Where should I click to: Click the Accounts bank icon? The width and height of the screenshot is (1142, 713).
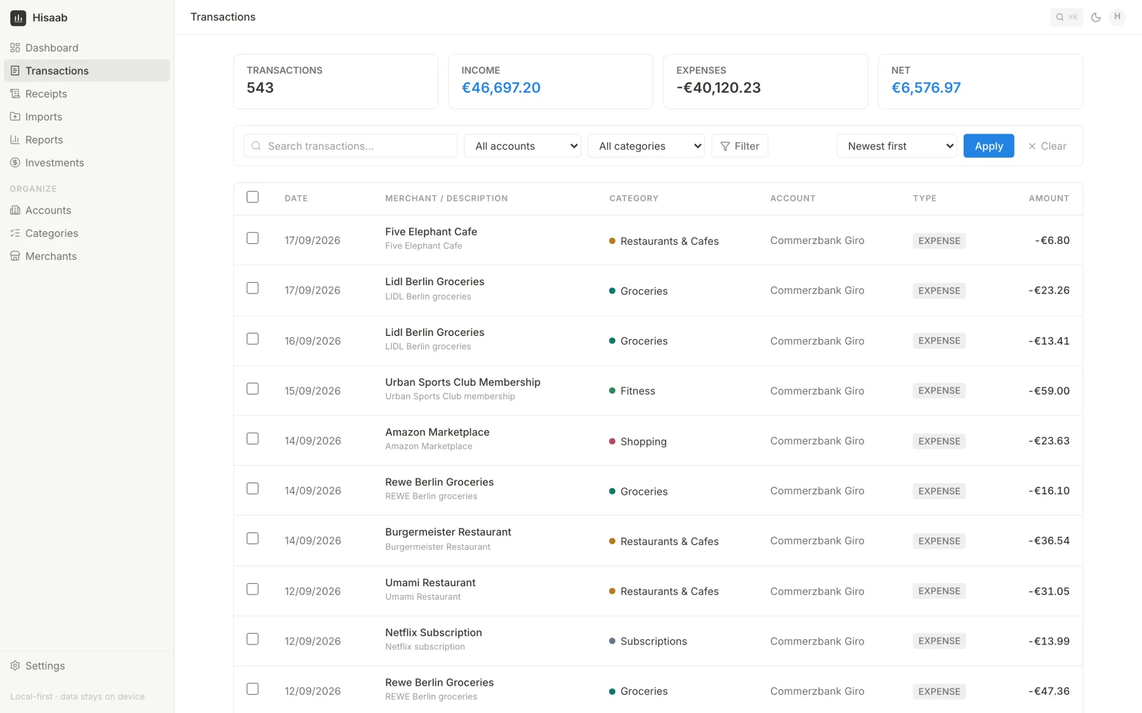point(15,210)
